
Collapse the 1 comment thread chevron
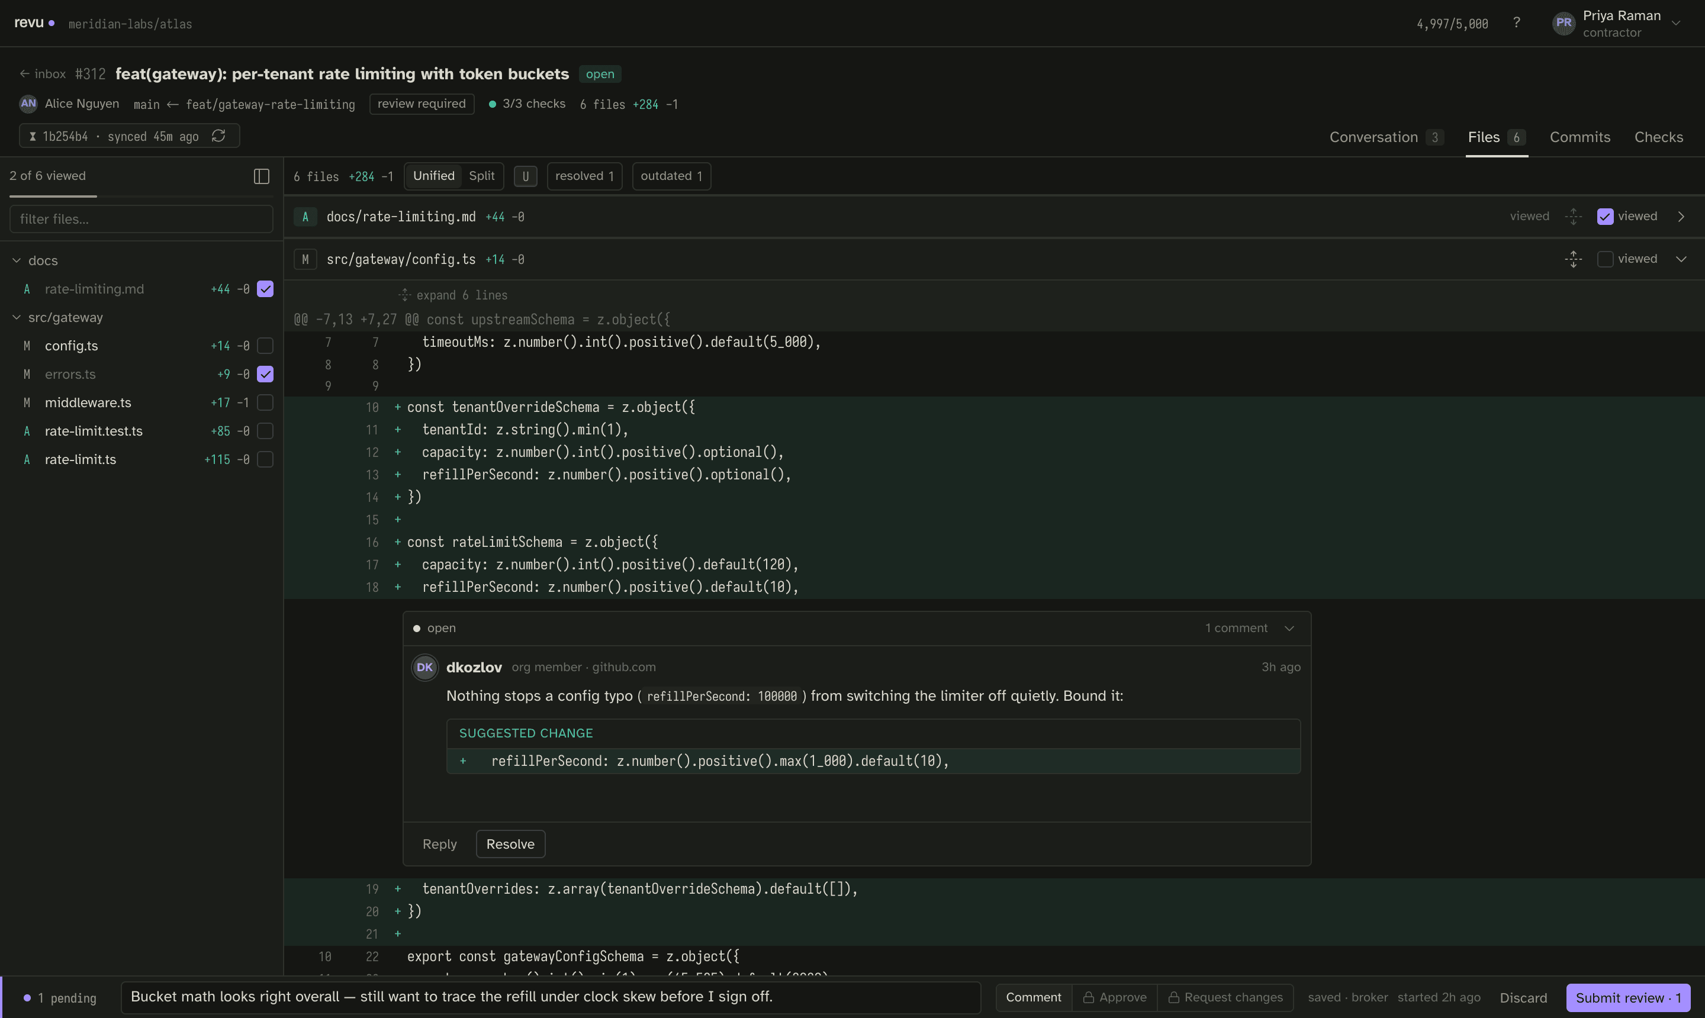tap(1289, 629)
